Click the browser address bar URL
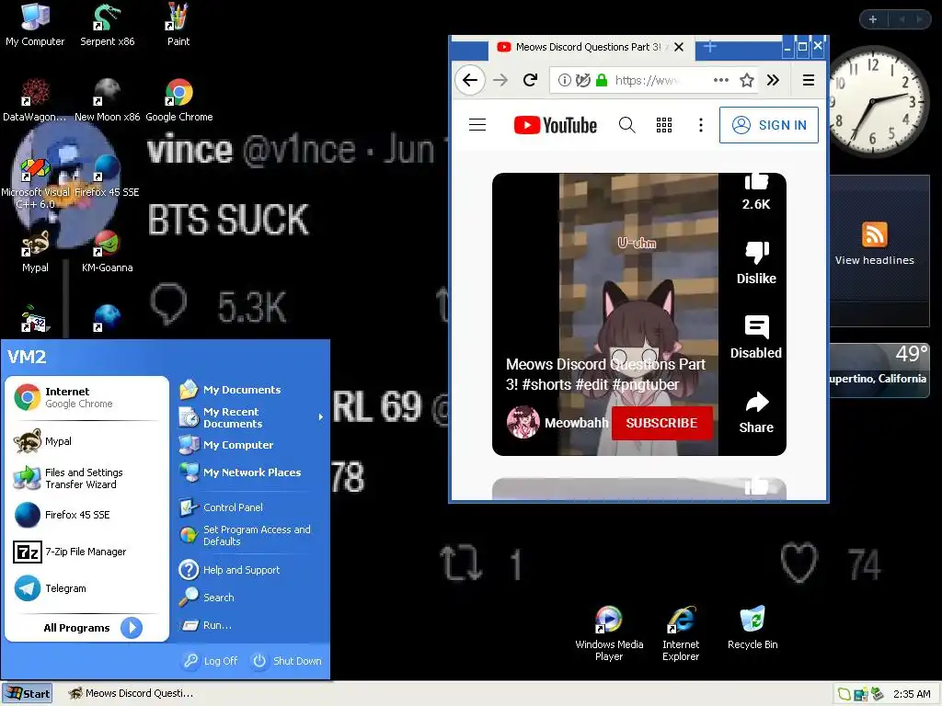942x706 pixels. (648, 80)
